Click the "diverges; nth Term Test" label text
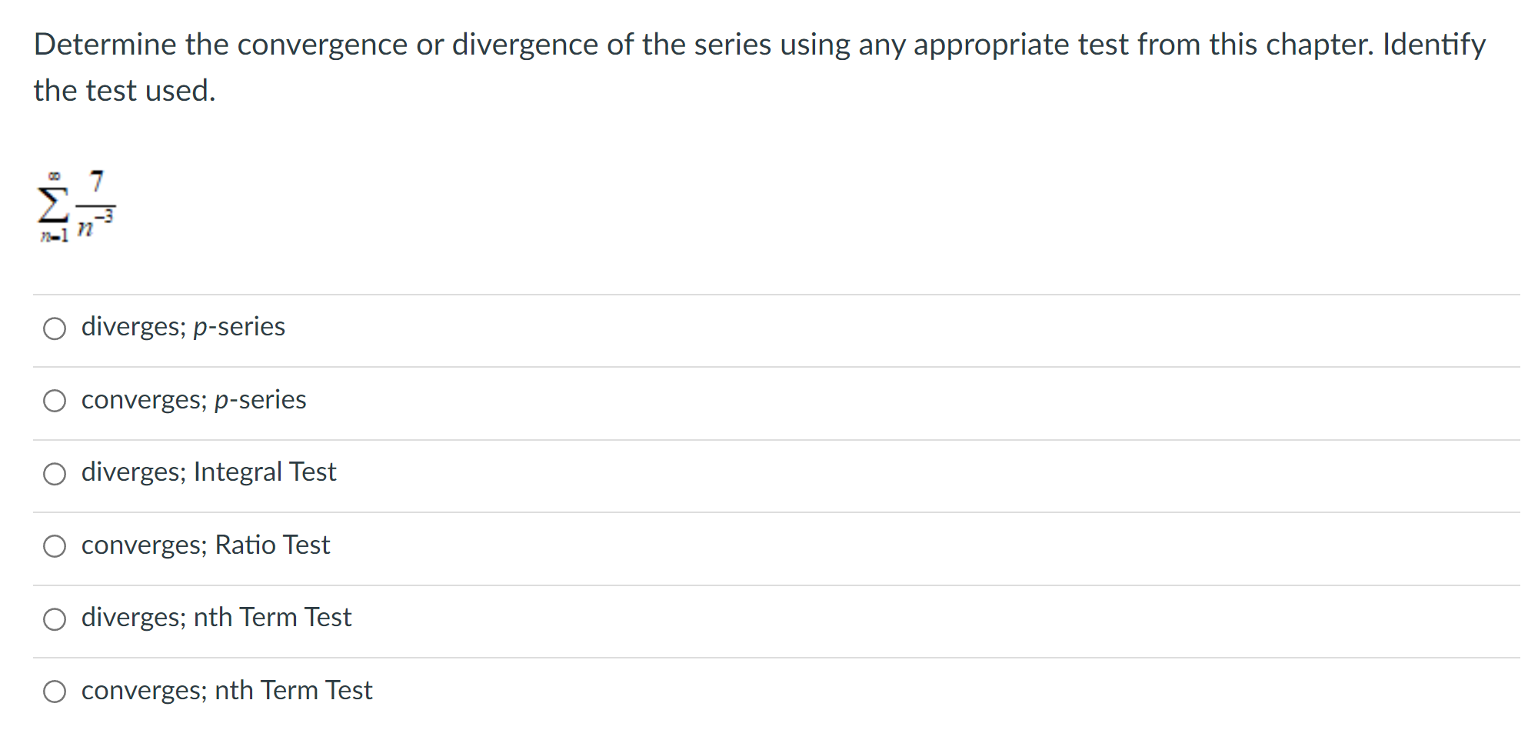 (216, 616)
